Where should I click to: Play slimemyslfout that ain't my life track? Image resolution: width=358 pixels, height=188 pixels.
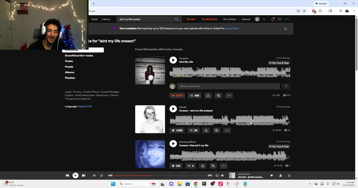(x=173, y=144)
